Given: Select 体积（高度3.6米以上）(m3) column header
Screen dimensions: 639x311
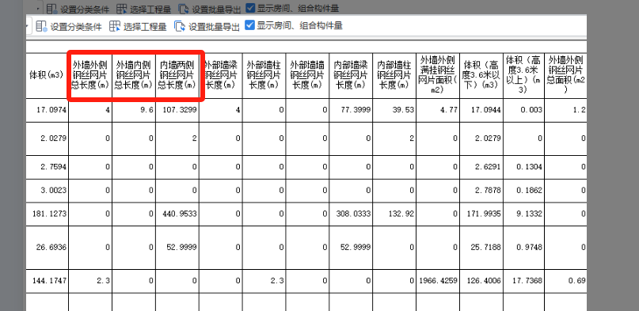Looking at the screenshot, I should tap(523, 75).
